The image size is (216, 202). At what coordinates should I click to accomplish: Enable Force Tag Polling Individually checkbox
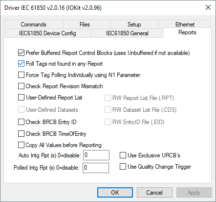21,75
